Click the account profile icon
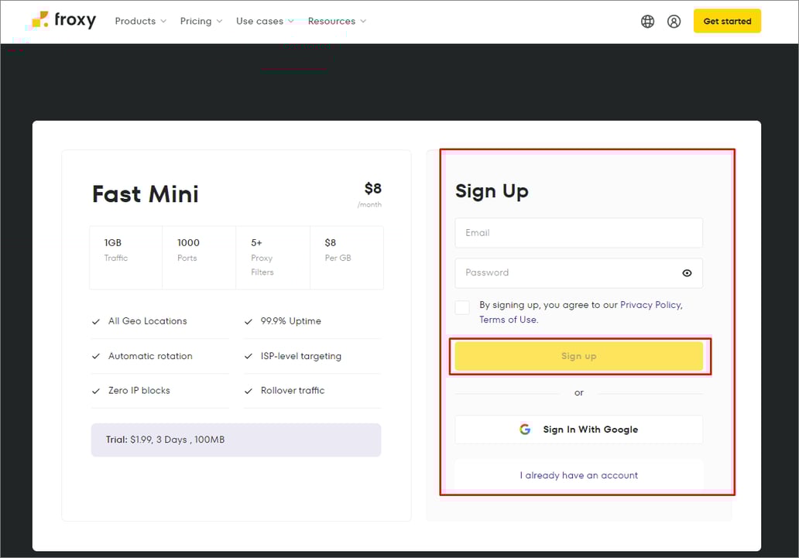This screenshot has width=799, height=558. click(674, 21)
